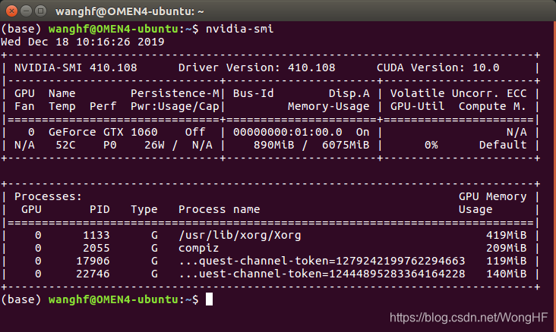The width and height of the screenshot is (556, 332).
Task: Click the 'GPU Memory' header text
Action: point(492,196)
